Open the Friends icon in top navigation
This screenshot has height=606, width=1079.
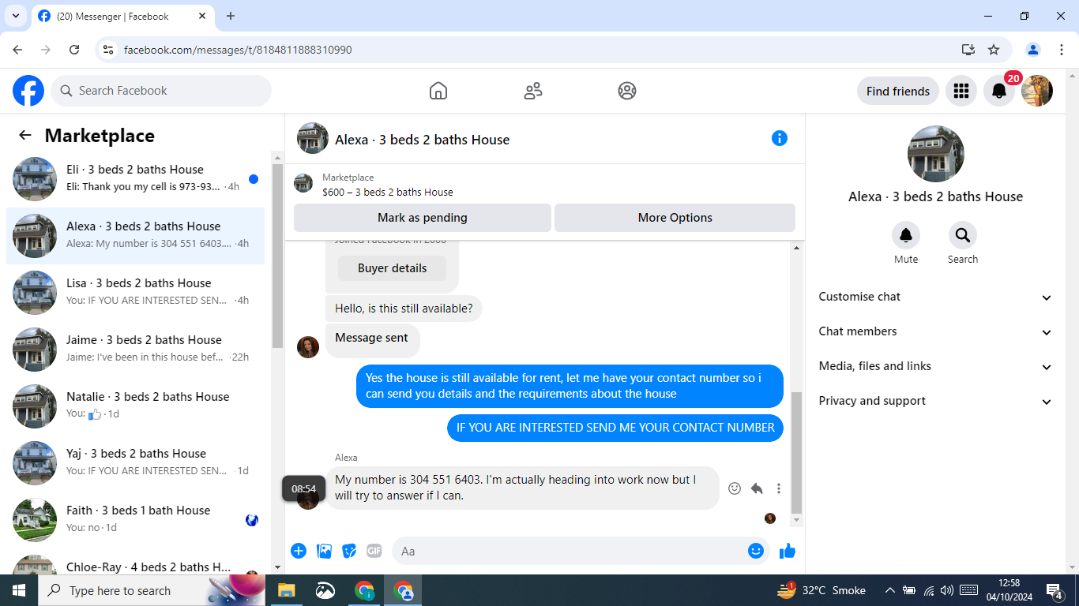pos(533,91)
